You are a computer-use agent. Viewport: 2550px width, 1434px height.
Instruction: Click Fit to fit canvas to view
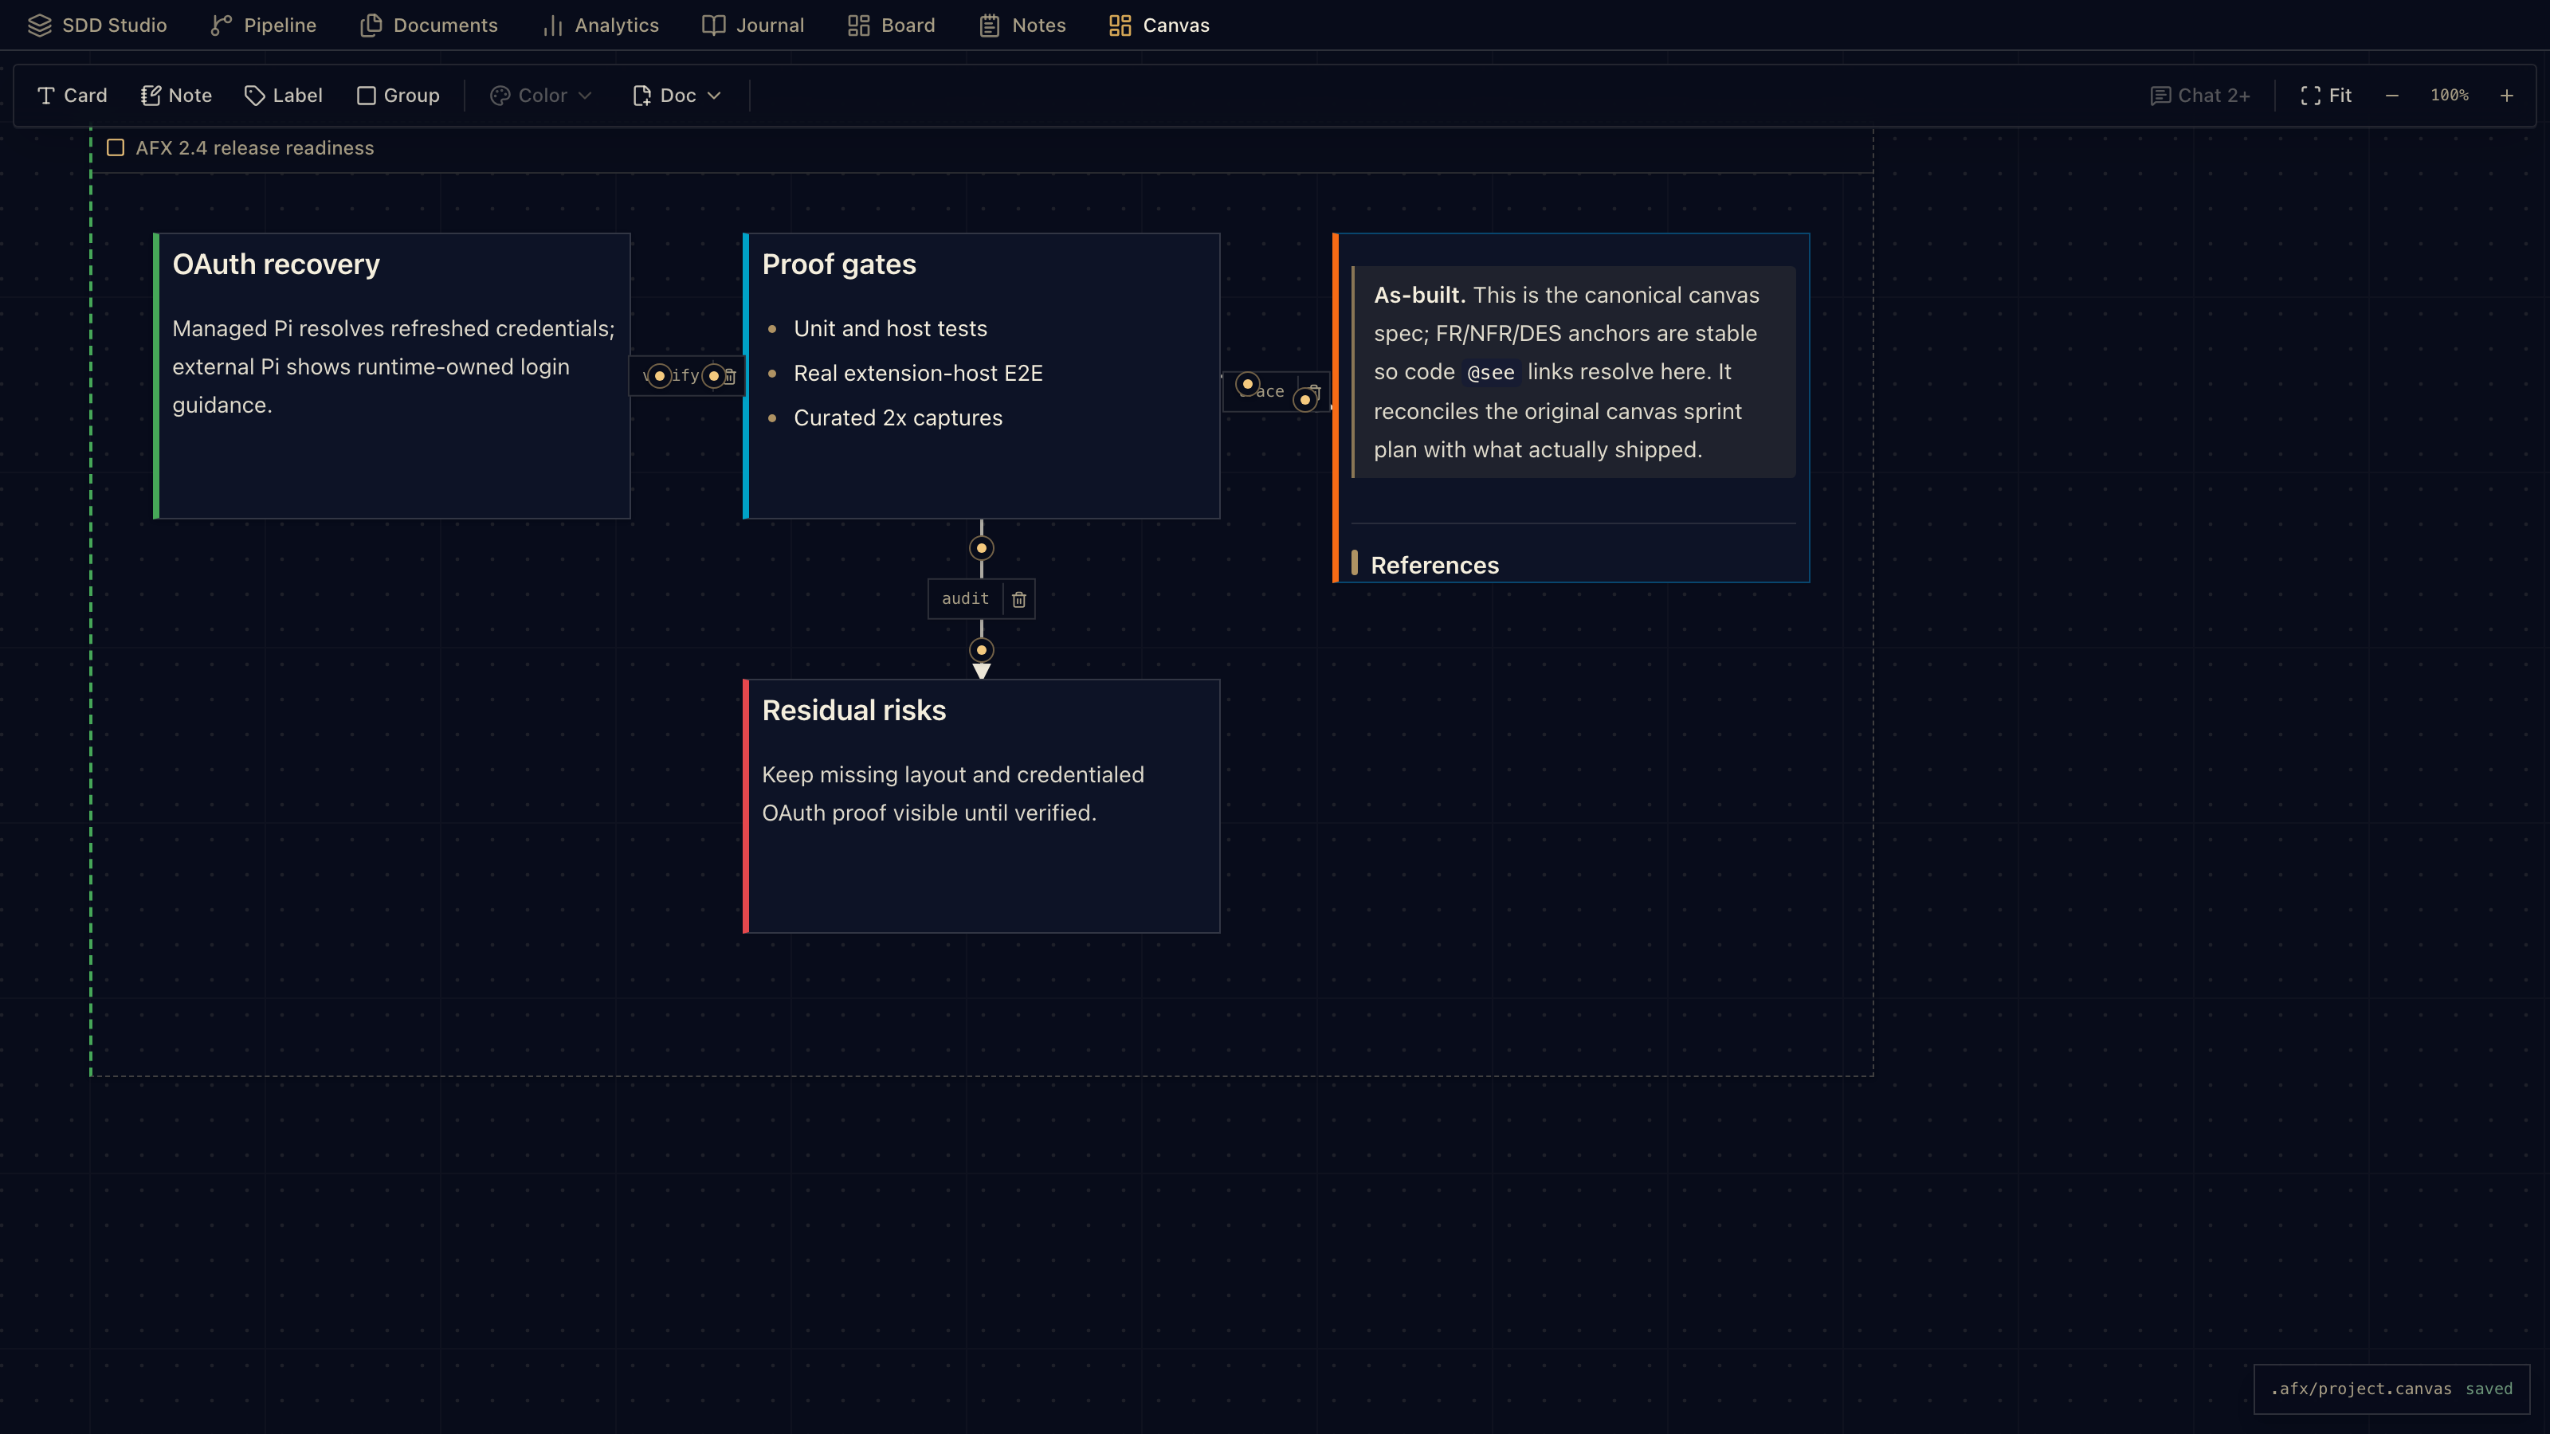click(2326, 95)
